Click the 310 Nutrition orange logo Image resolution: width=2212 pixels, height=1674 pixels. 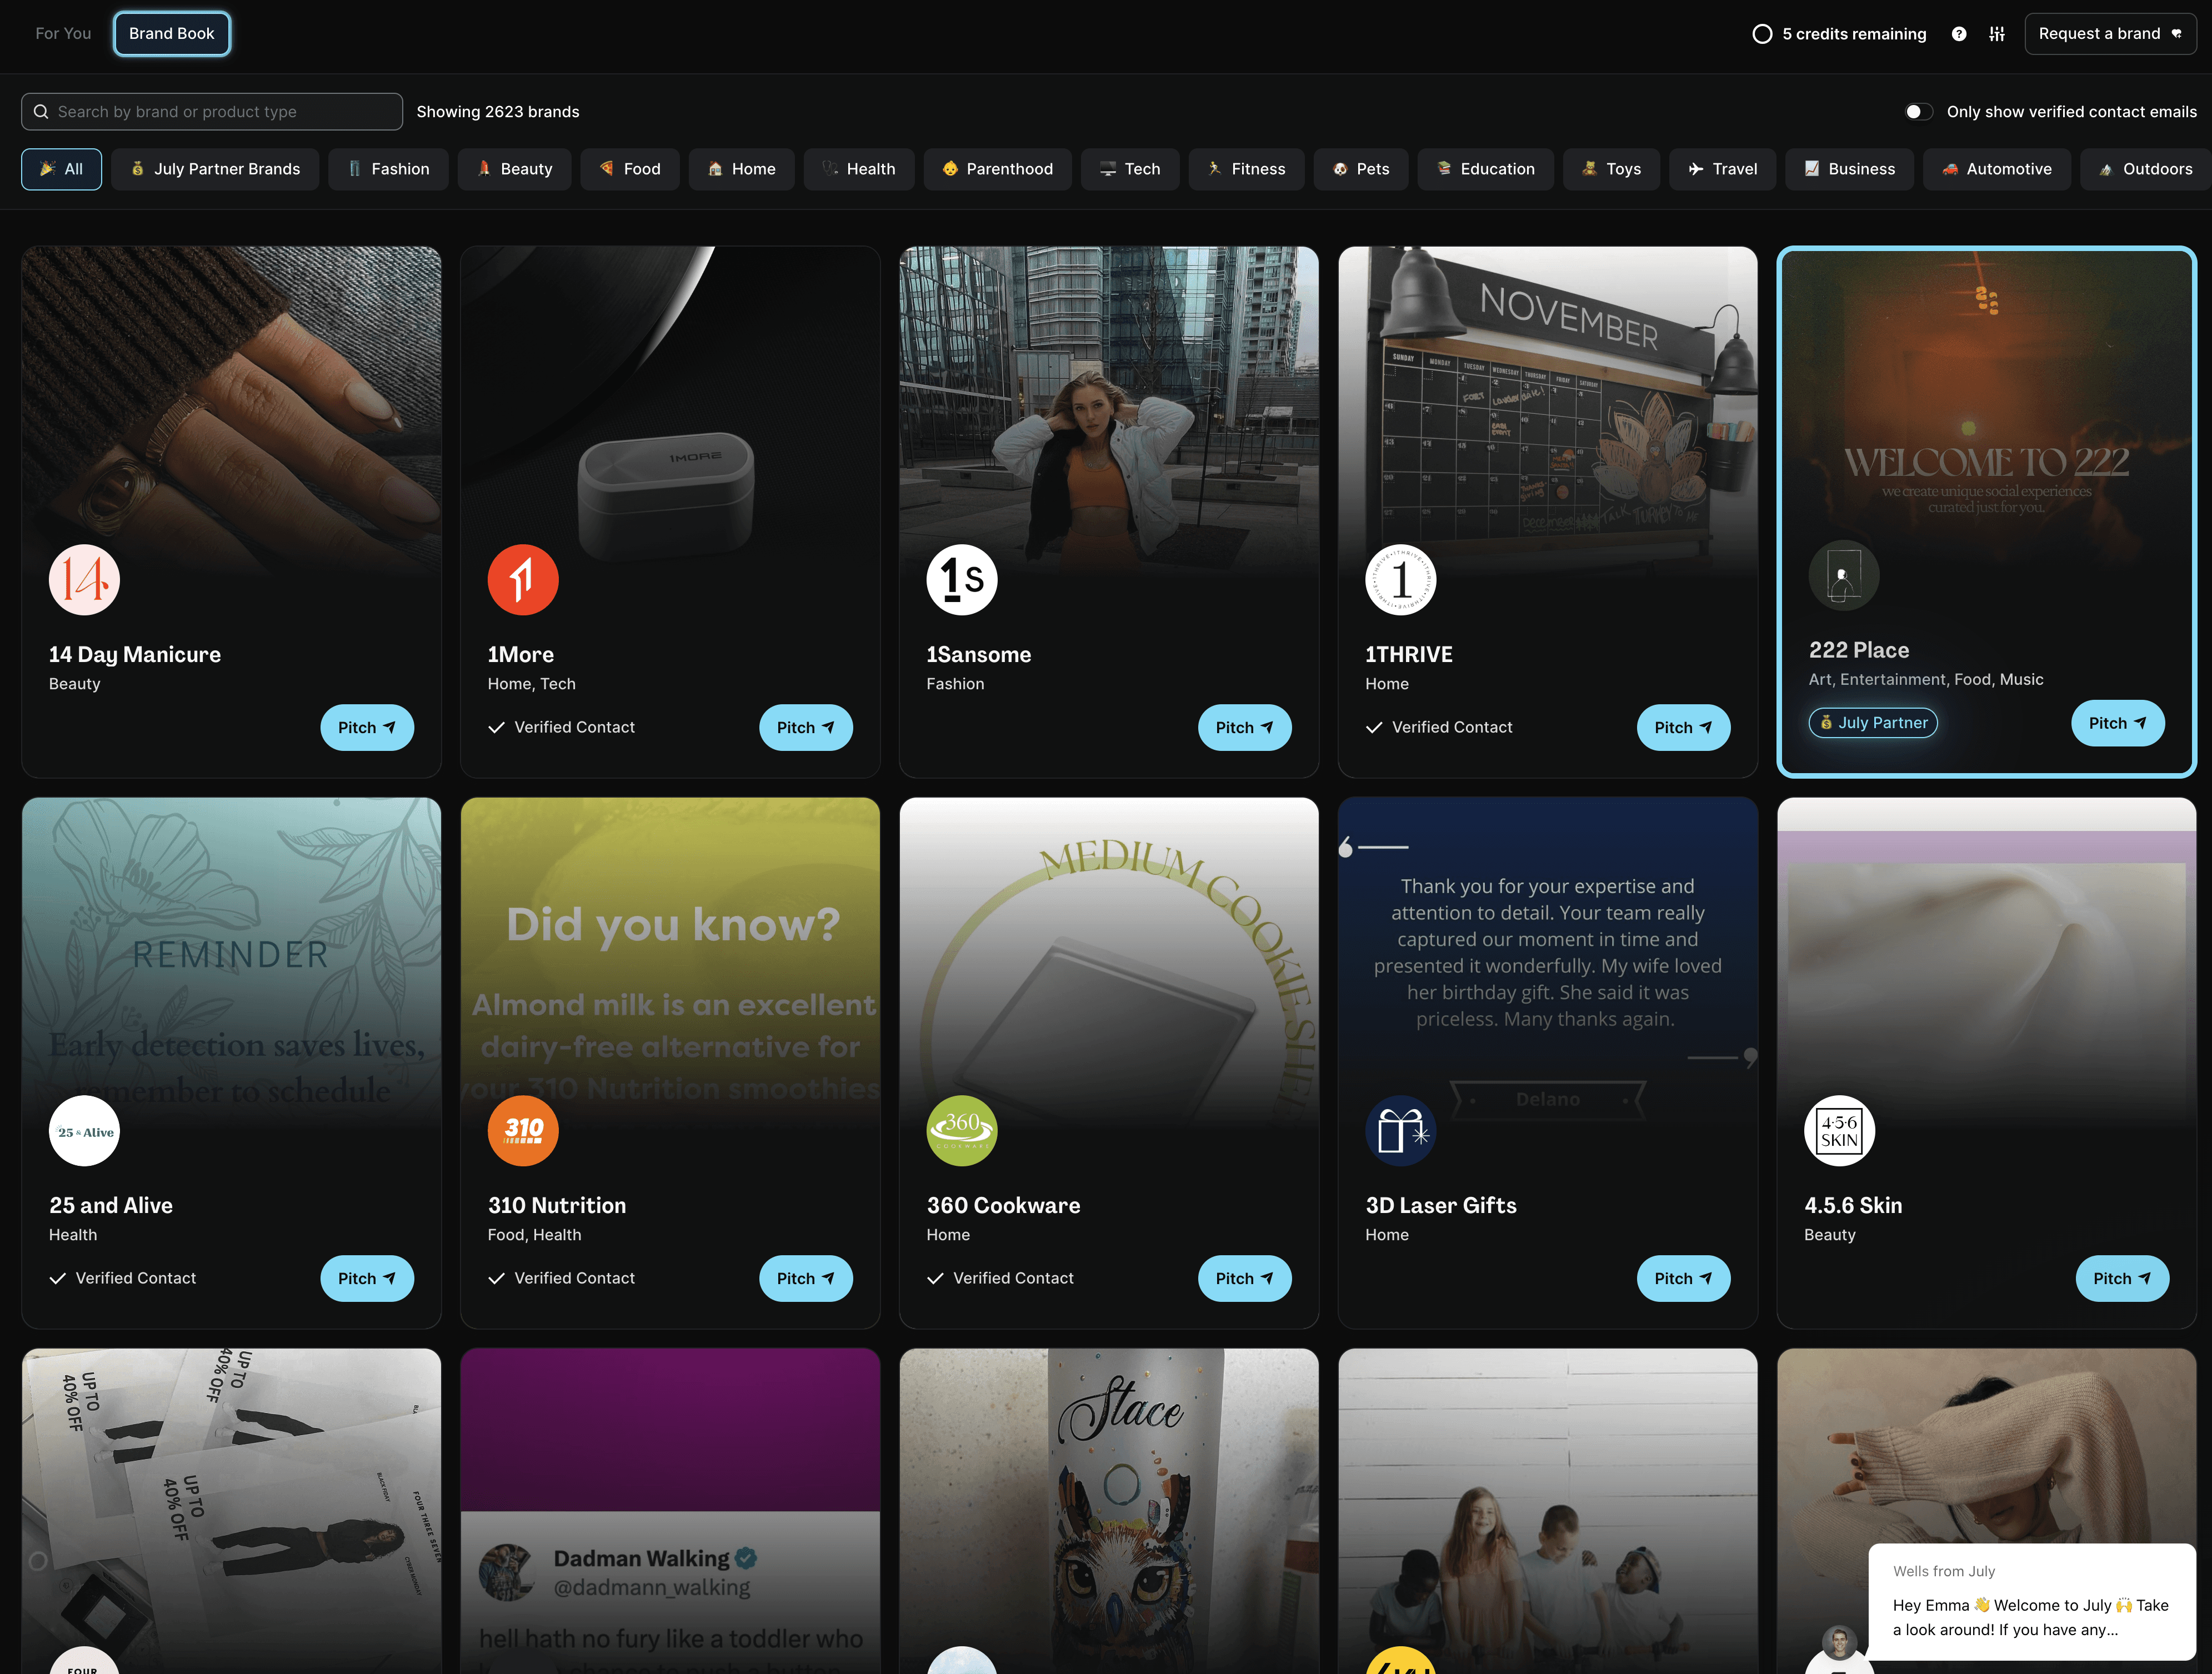tap(523, 1131)
